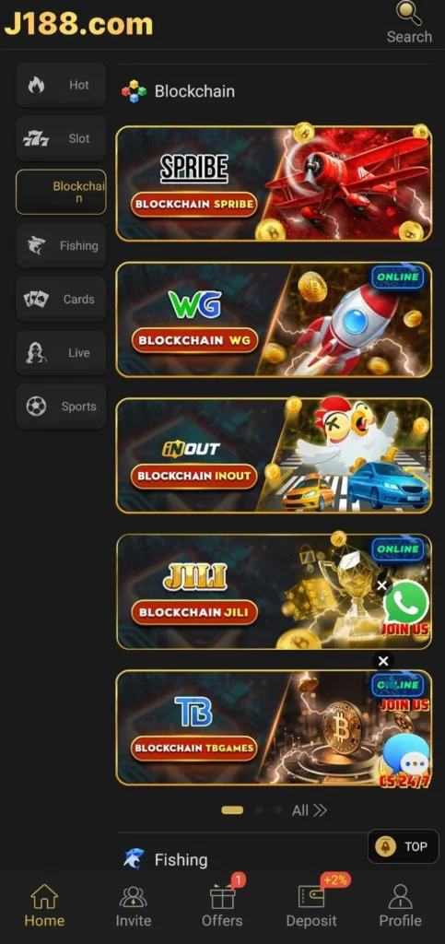Viewport: 445px width, 944px height.
Task: Select the Hot flame category
Action: [x=61, y=86]
